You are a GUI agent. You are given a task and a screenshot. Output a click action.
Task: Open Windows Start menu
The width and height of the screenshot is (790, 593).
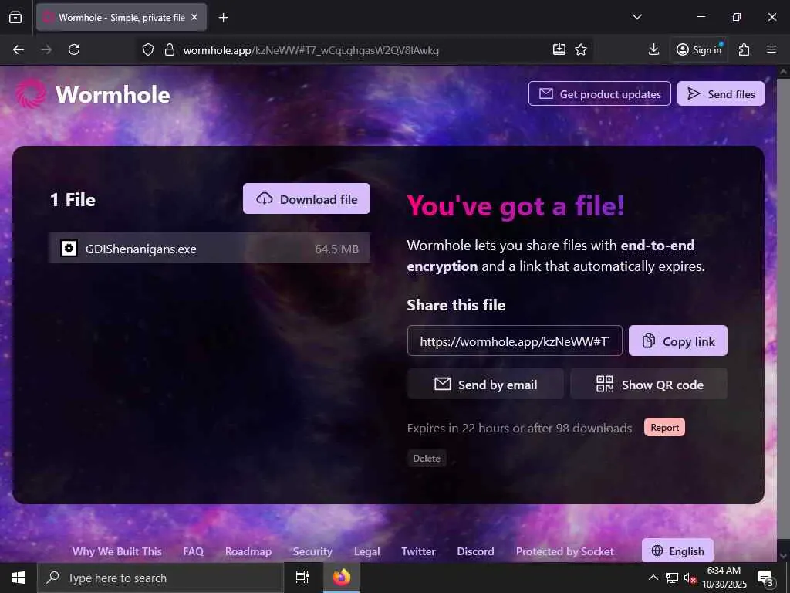pos(19,578)
